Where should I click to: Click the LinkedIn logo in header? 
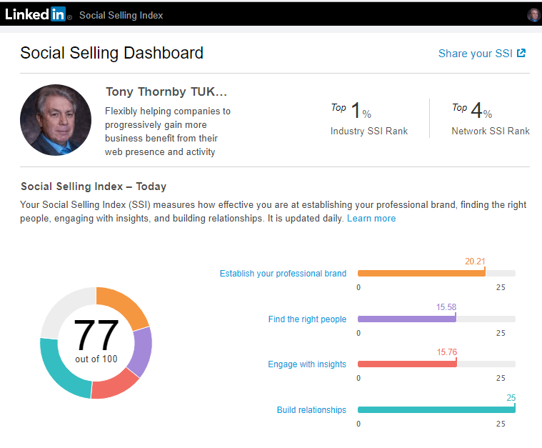[x=36, y=14]
